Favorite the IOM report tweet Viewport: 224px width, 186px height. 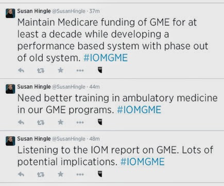pos(60,174)
